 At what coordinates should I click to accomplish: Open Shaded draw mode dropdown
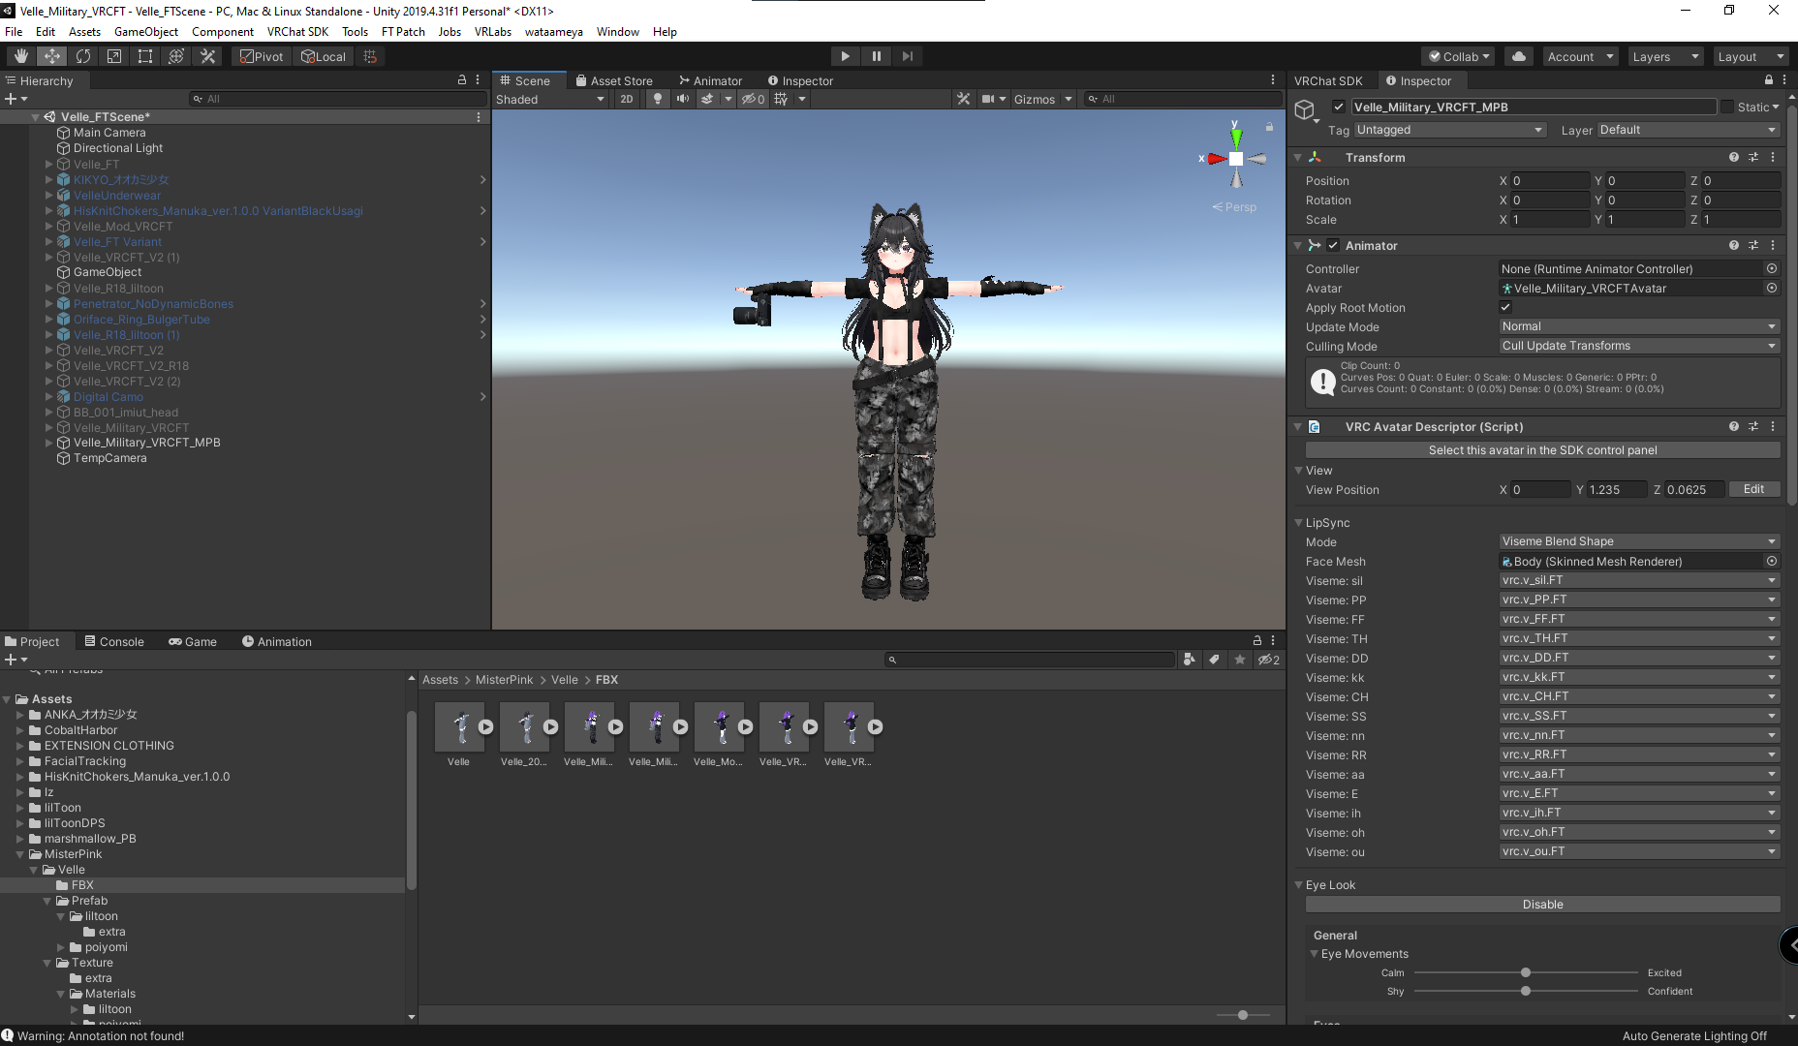click(550, 99)
